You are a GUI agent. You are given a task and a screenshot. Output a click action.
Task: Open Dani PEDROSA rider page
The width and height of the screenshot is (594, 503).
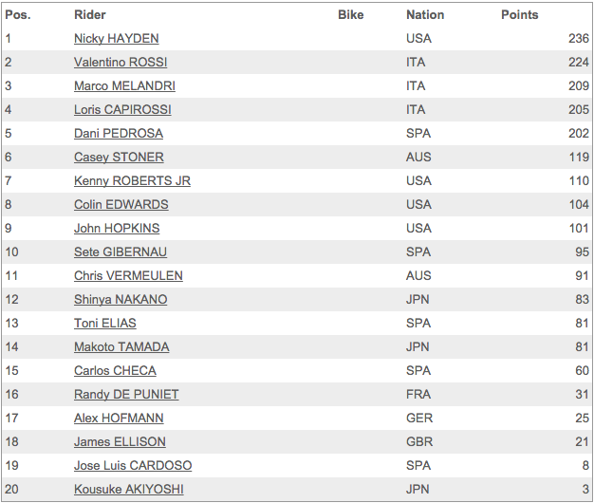[x=119, y=133]
